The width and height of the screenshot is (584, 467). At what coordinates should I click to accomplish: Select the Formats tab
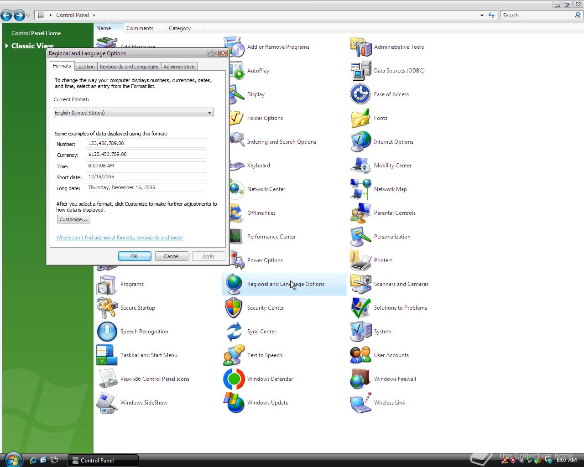coord(62,66)
